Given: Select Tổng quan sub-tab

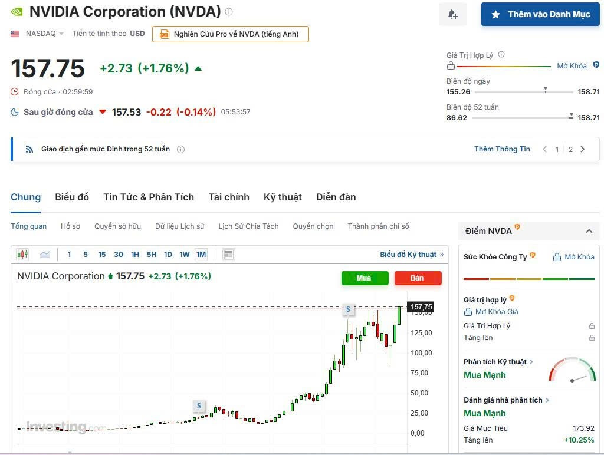Looking at the screenshot, I should (x=28, y=226).
